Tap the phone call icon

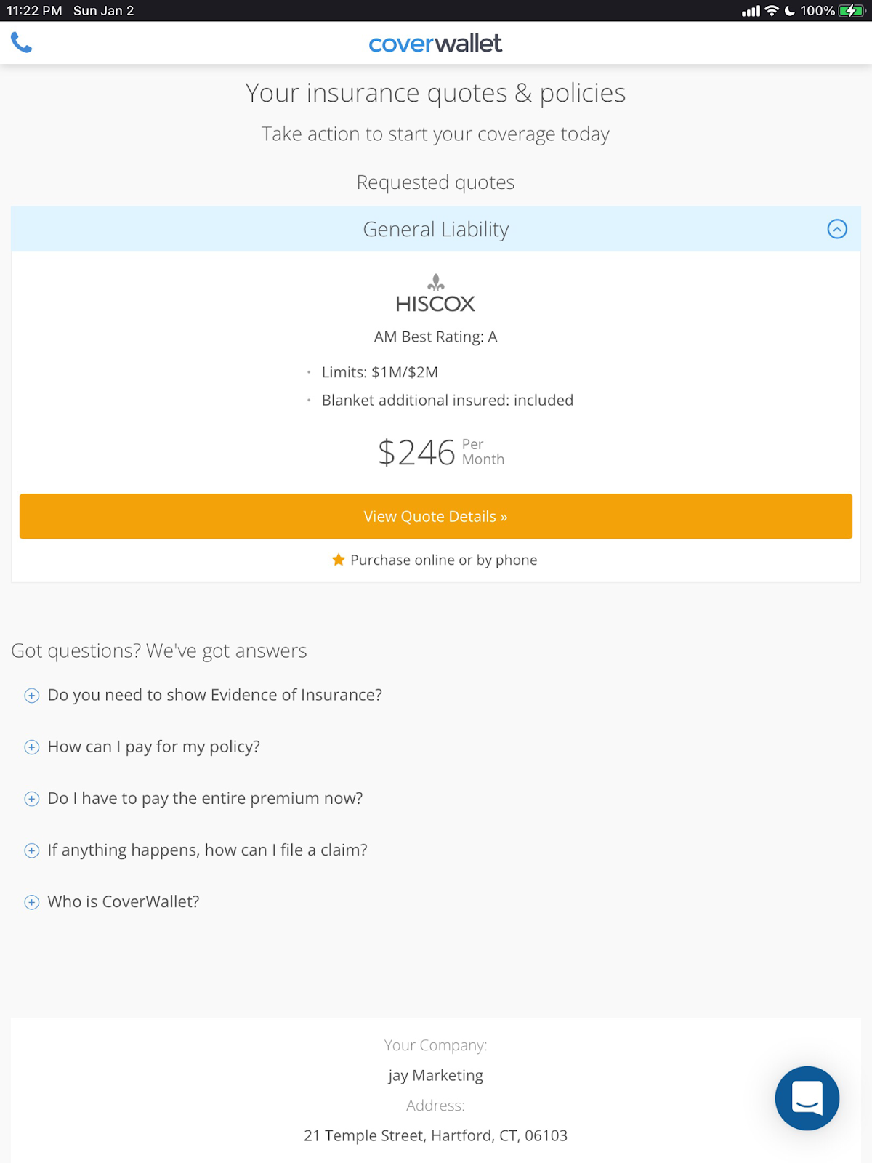click(21, 43)
